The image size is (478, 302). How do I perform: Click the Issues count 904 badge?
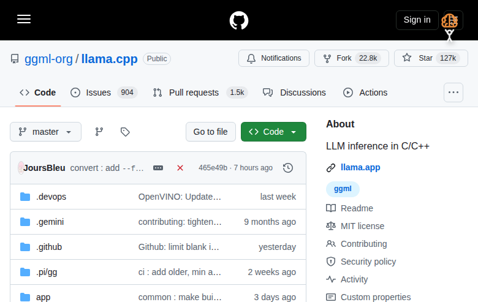pyautogui.click(x=127, y=92)
